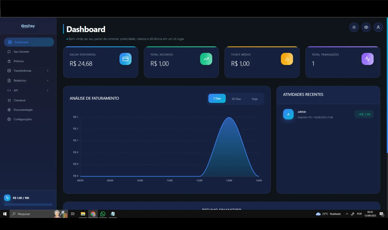The image size is (388, 230).
Task: Expand the Transferências submenu
Action: (28, 71)
